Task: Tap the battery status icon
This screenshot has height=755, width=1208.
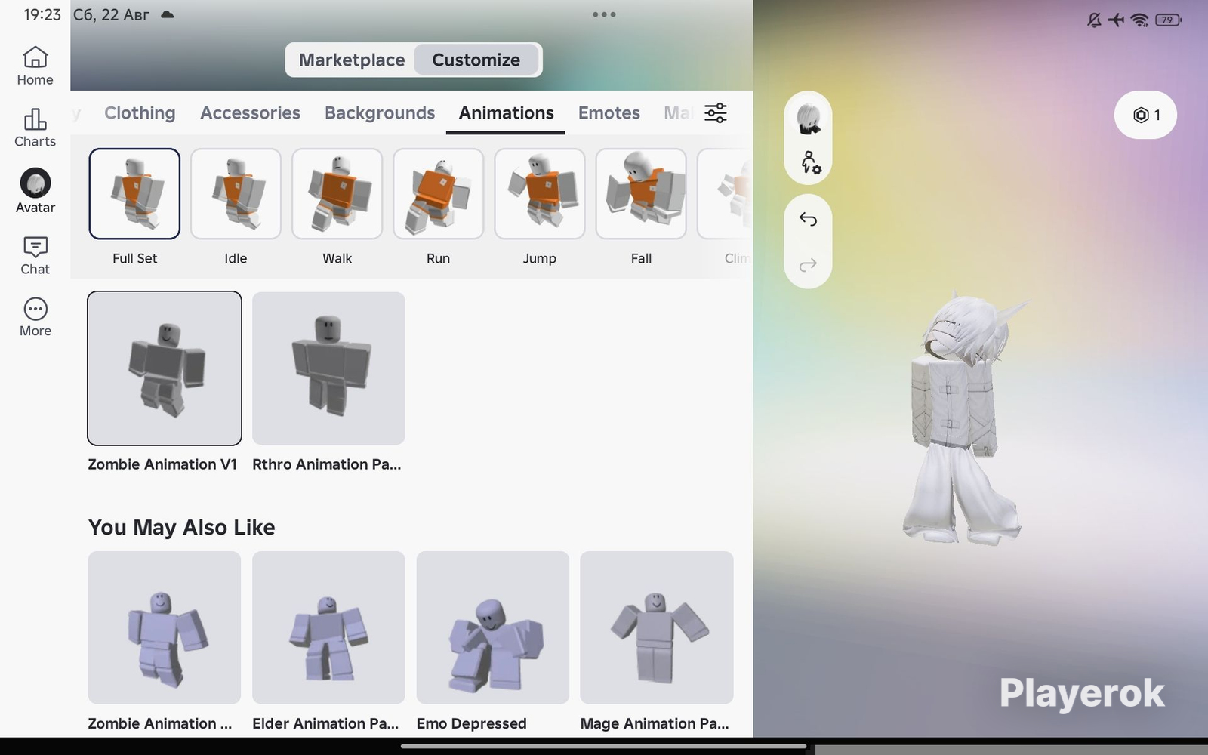Action: point(1169,20)
